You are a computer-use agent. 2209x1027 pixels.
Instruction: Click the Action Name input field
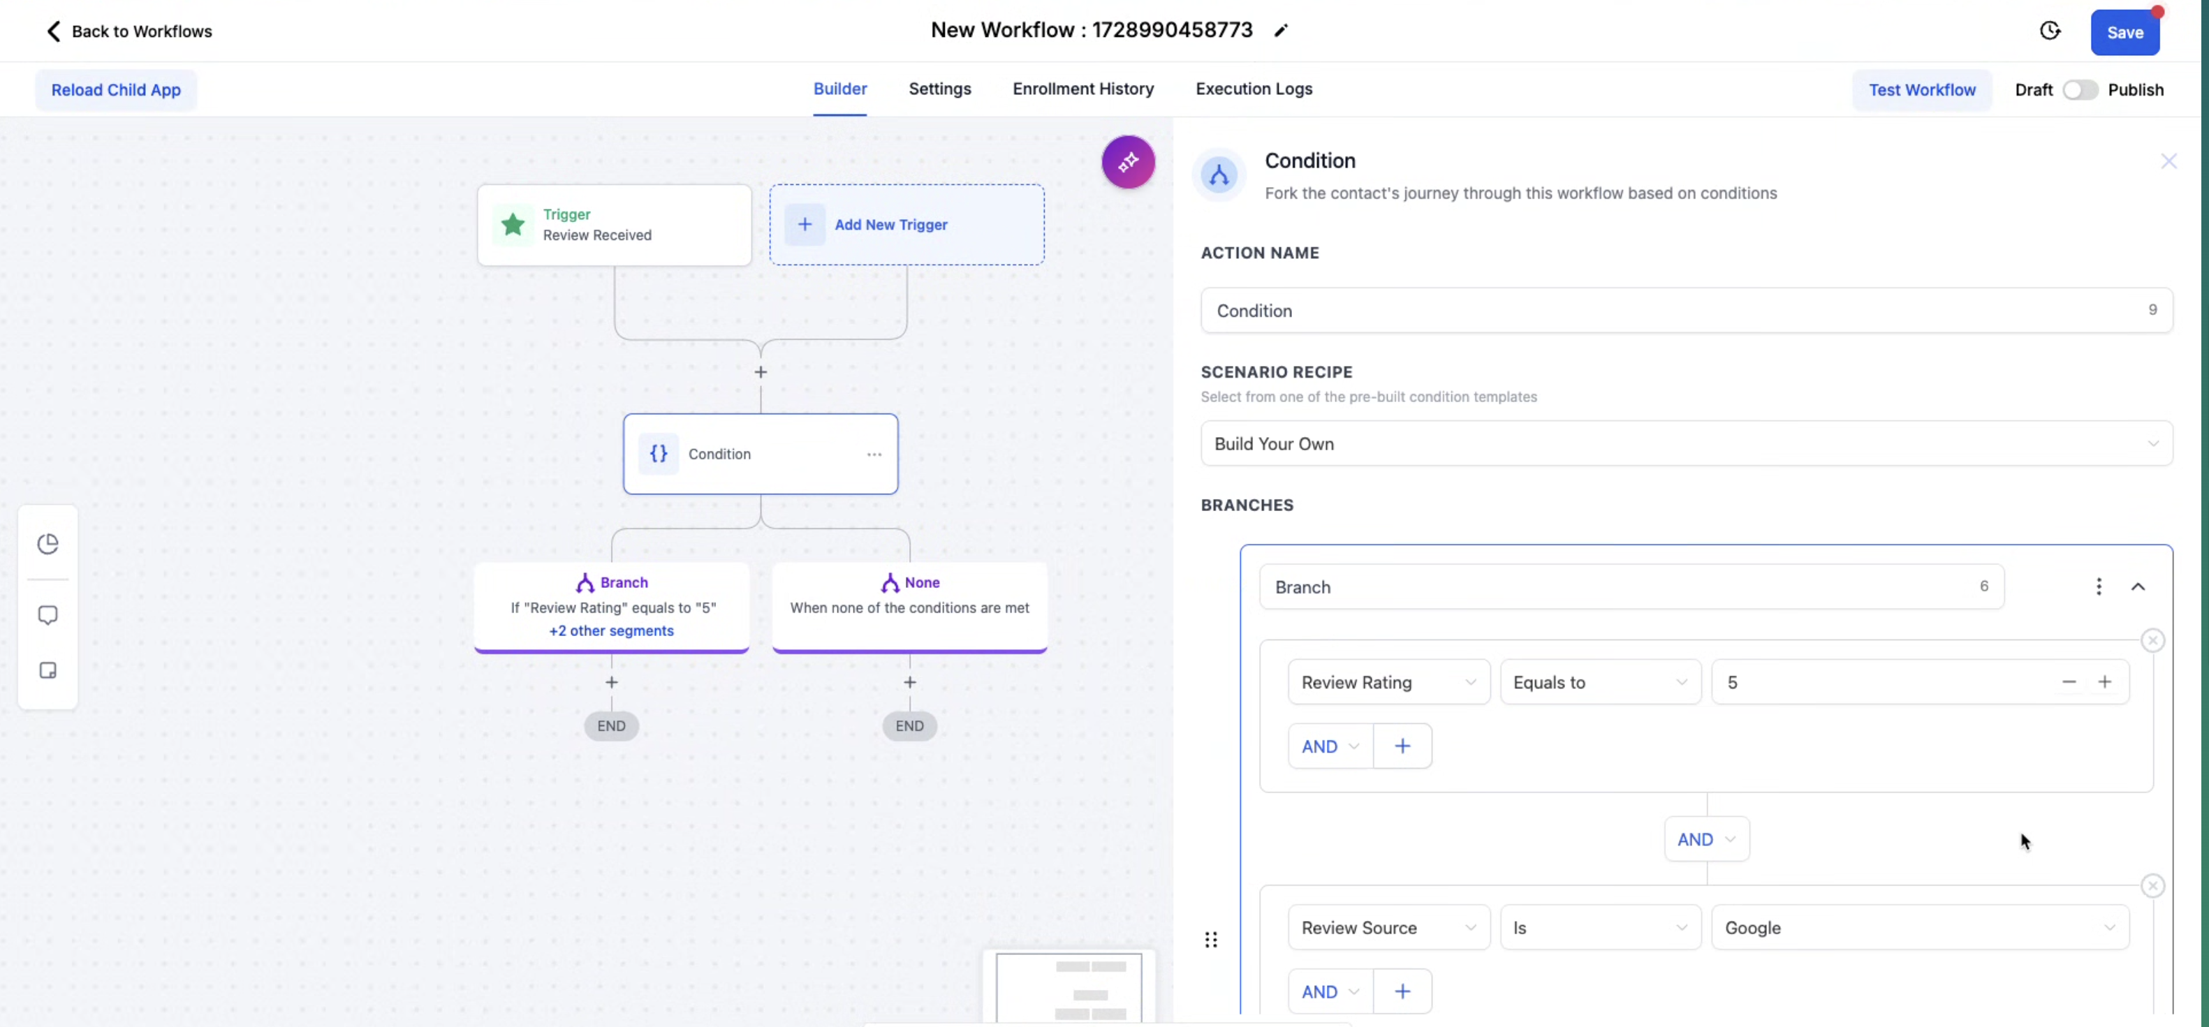pos(1672,310)
